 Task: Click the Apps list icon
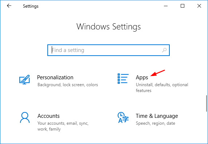pyautogui.click(x=123, y=79)
